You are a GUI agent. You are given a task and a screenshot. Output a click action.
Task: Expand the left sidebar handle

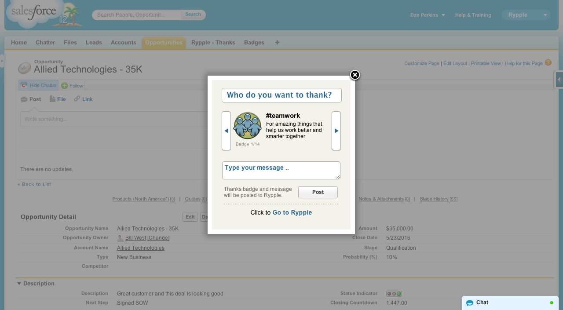[x=2, y=61]
